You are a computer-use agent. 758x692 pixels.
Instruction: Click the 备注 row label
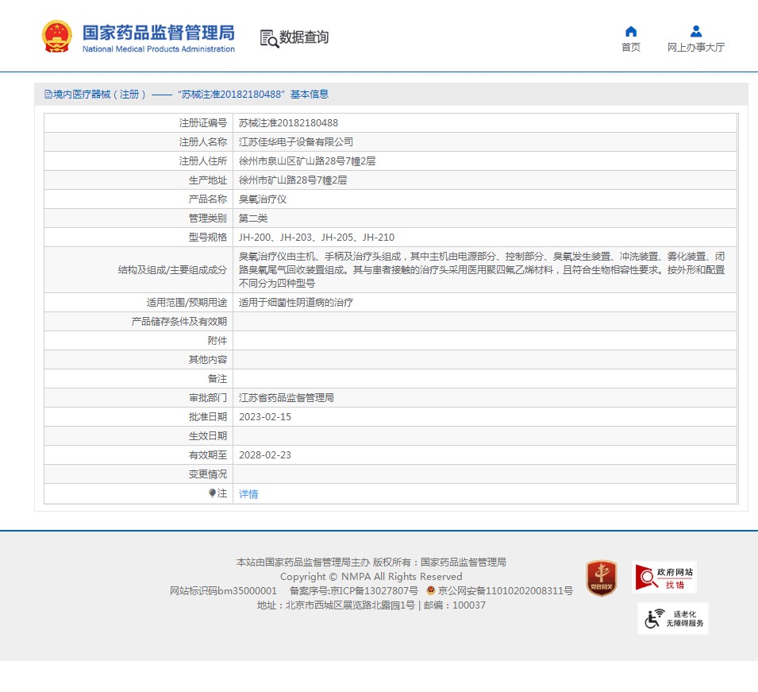(217, 378)
